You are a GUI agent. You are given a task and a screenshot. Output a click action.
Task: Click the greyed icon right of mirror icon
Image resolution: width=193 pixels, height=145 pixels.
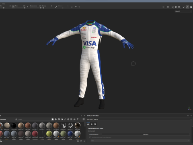pos(79,7)
